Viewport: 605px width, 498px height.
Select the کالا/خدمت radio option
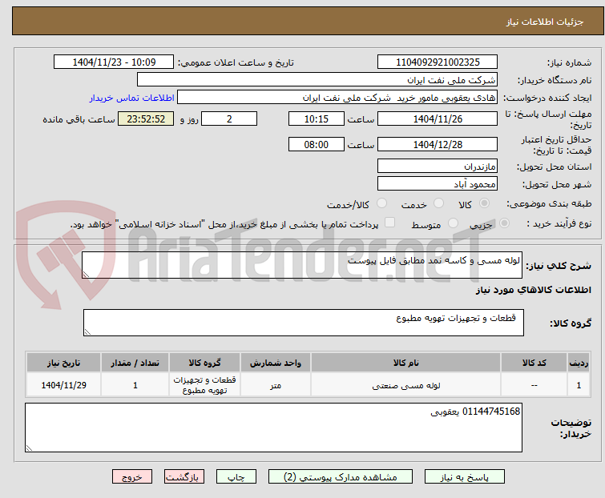tap(381, 203)
